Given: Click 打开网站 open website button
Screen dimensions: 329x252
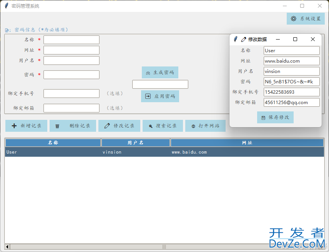Looking at the screenshot, I should pyautogui.click(x=205, y=126).
